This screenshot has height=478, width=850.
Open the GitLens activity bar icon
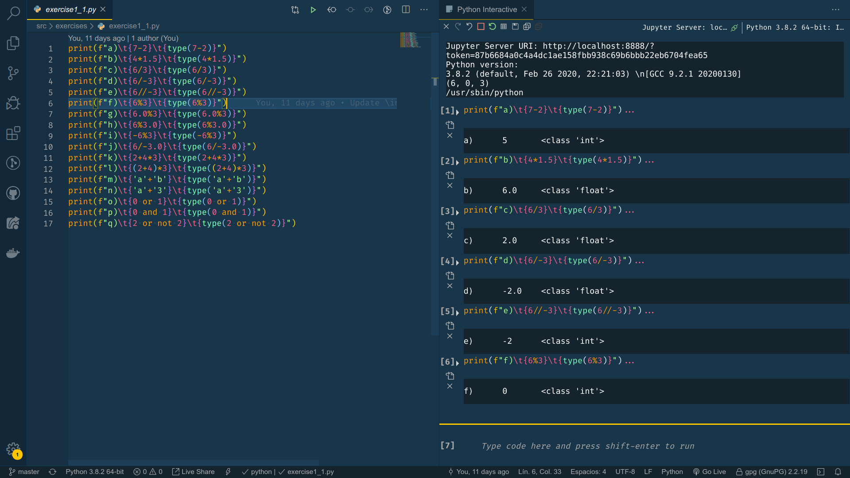[x=13, y=163]
